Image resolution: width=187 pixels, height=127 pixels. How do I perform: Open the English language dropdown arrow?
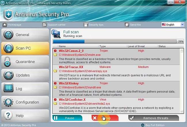(182, 25)
